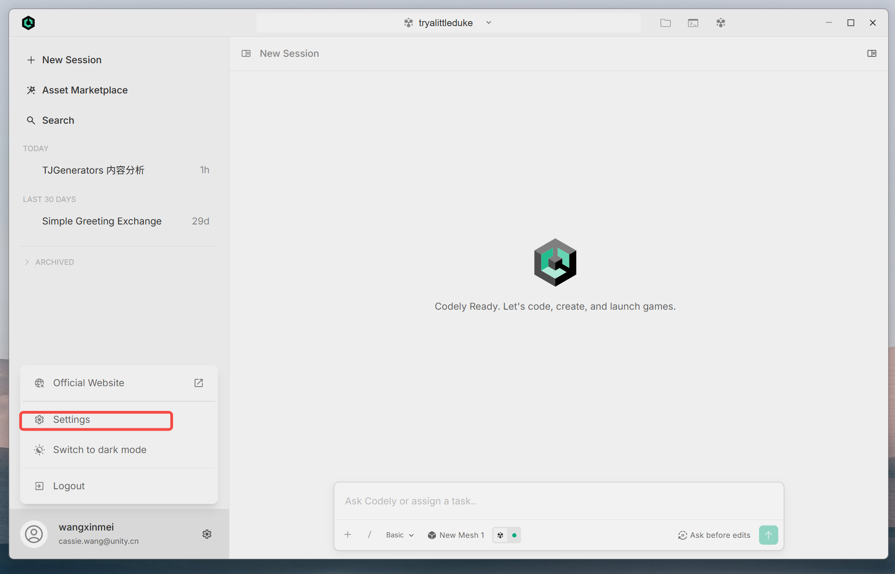Open Search in the sidebar
The image size is (895, 574).
pos(50,120)
